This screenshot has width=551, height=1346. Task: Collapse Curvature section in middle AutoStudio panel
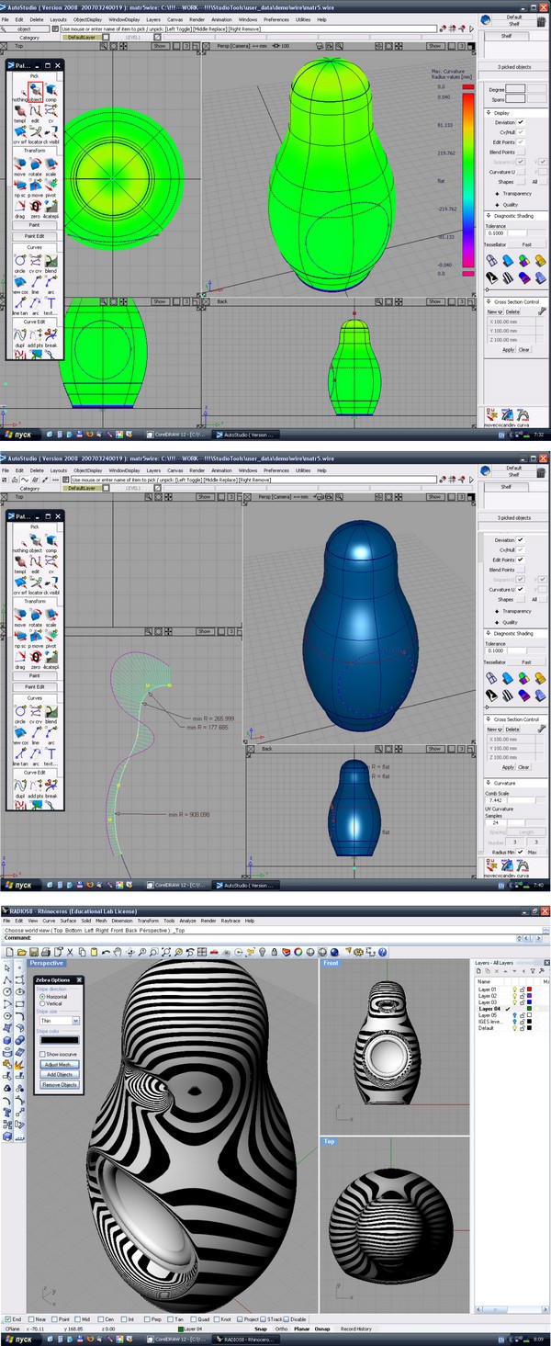(x=488, y=783)
